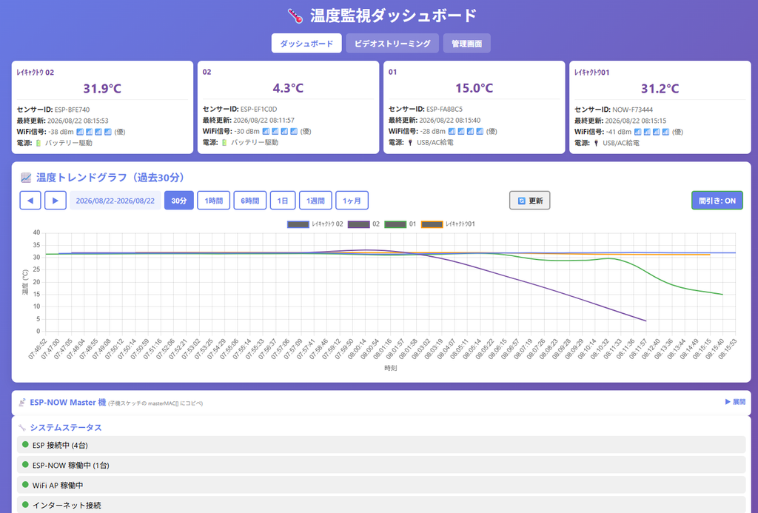Viewport: 758px width, 513px height.
Task: Click the ESP-NOW Master 機 section header title
Action: tap(67, 402)
